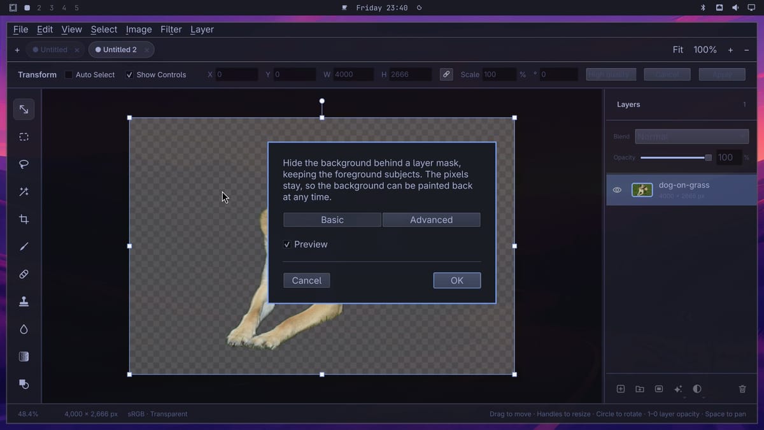Image resolution: width=764 pixels, height=430 pixels.
Task: Delete the selected layer with trash icon
Action: click(742, 389)
